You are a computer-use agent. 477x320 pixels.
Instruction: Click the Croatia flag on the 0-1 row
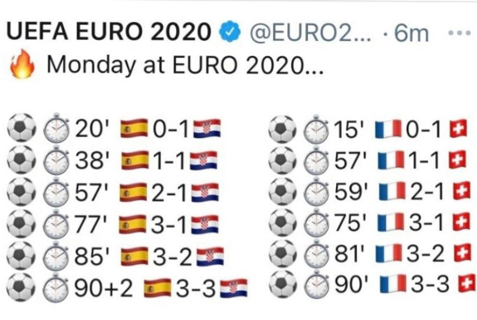pos(207,129)
